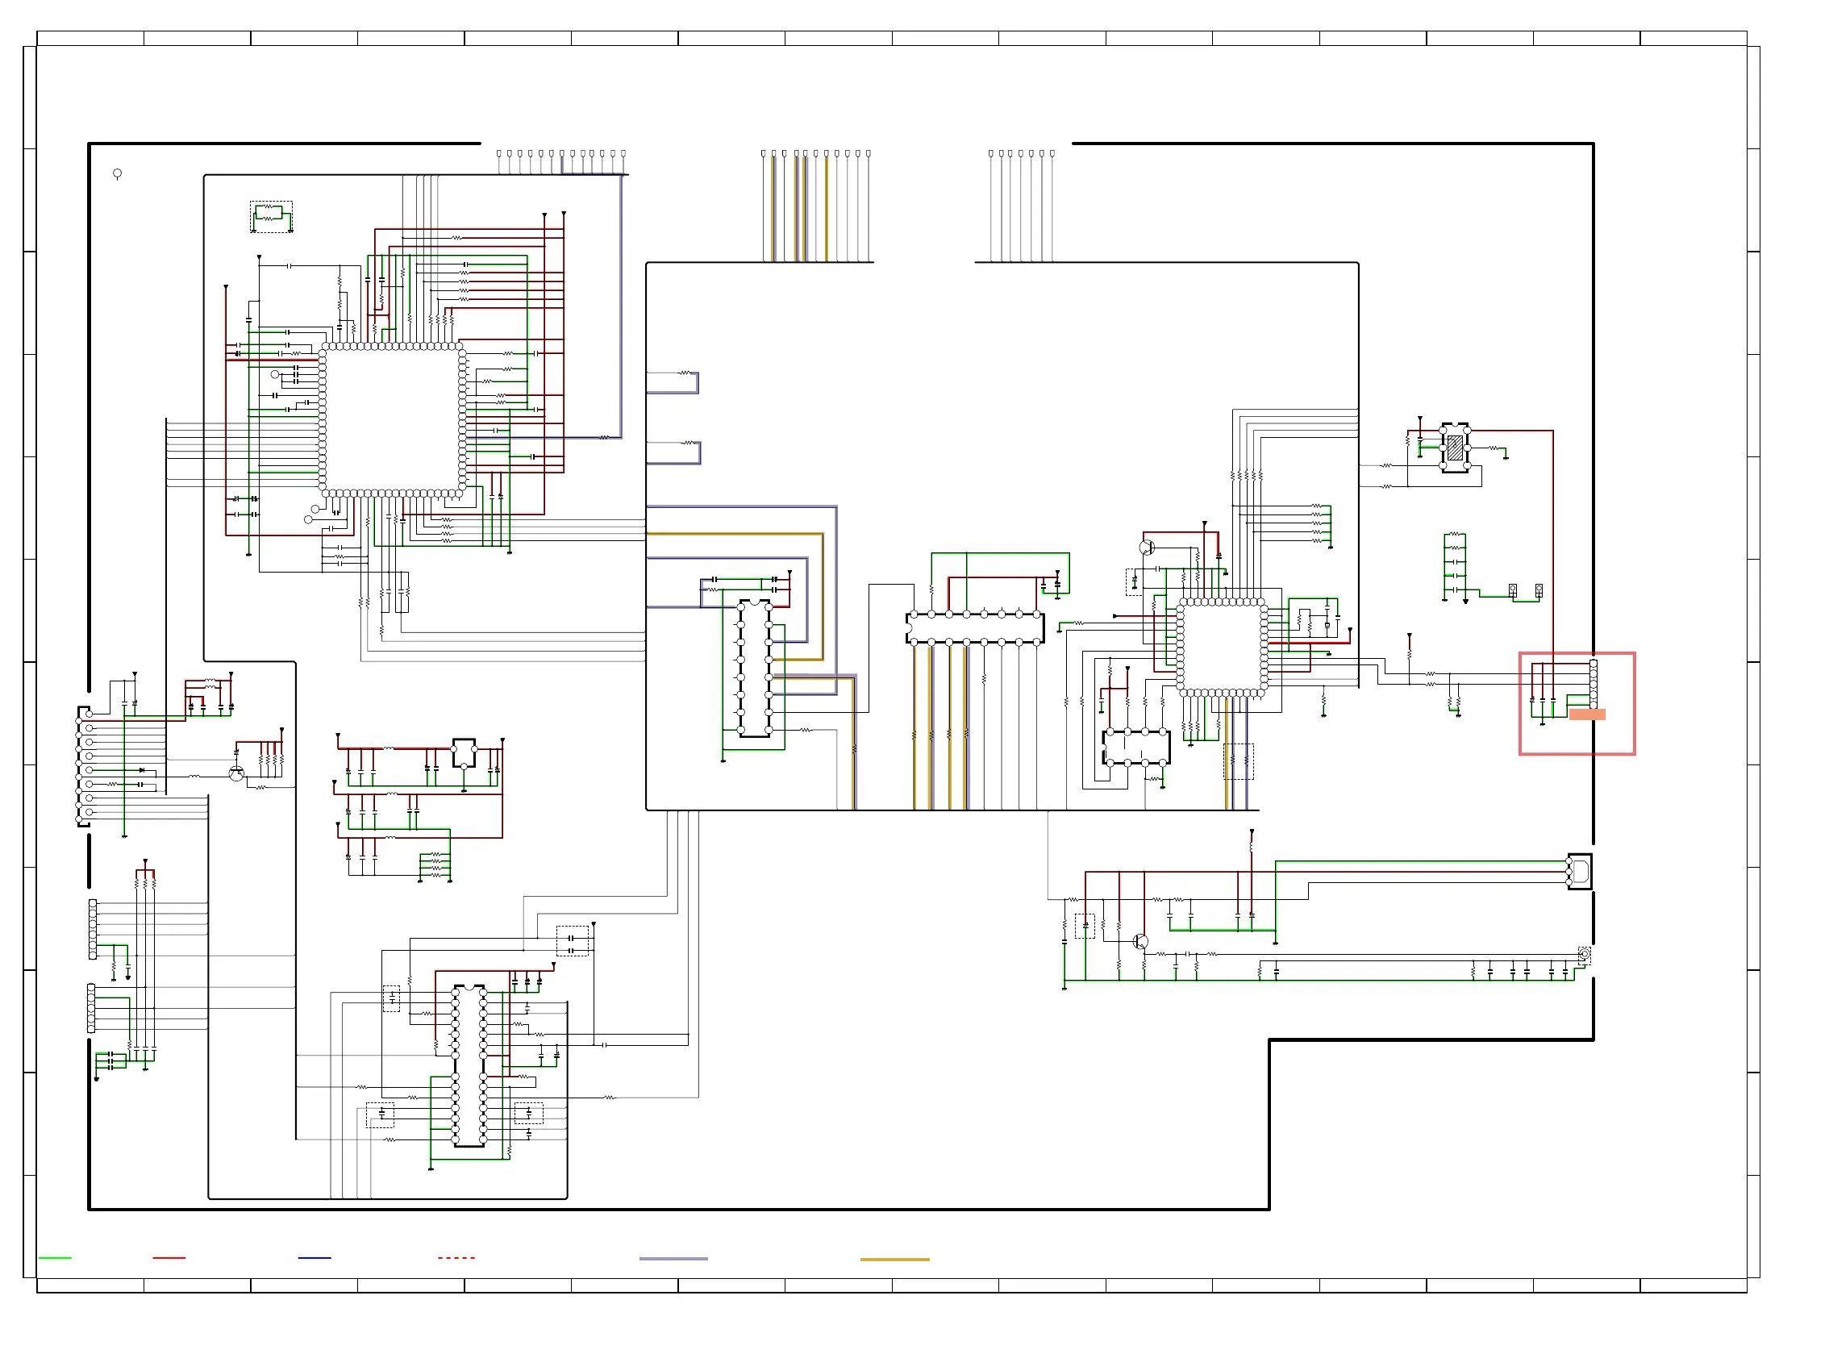Click the horizontal 16-pin IC in the center block
The height and width of the screenshot is (1358, 1829).
[x=975, y=628]
